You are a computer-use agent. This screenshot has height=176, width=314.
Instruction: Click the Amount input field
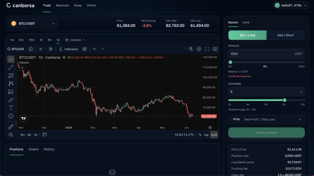pos(266,54)
